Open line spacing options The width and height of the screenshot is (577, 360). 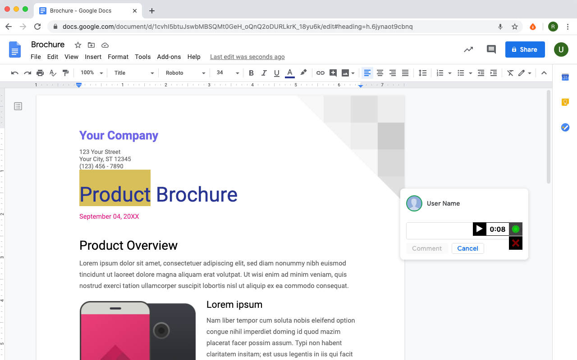point(422,73)
